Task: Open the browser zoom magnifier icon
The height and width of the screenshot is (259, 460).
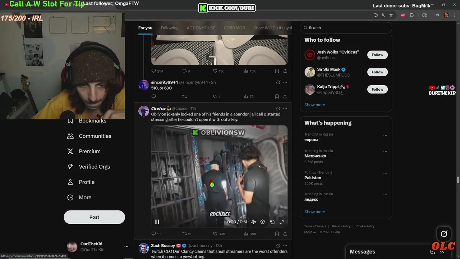Action: [383, 15]
